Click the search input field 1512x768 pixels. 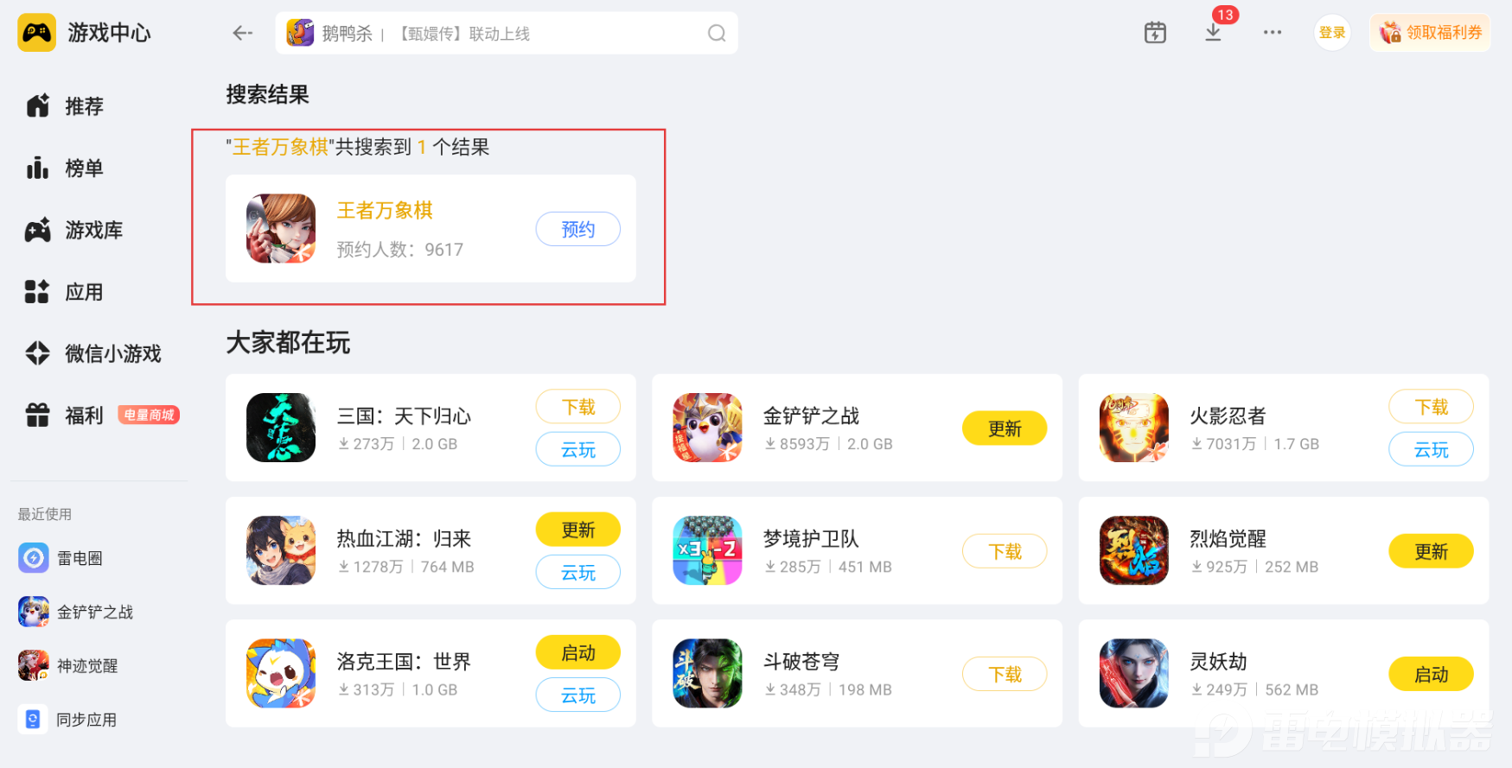point(507,33)
